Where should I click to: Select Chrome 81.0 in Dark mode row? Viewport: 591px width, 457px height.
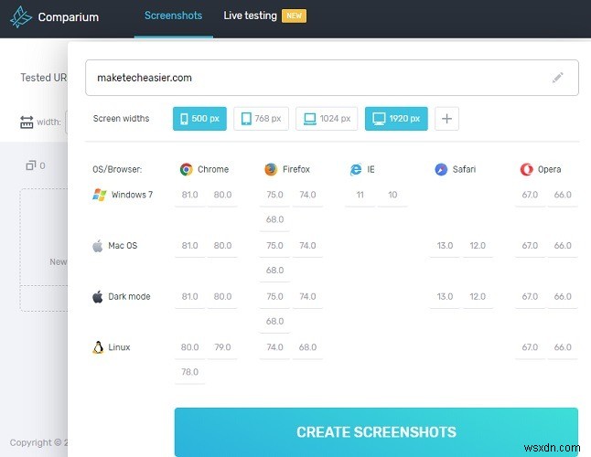pos(189,297)
